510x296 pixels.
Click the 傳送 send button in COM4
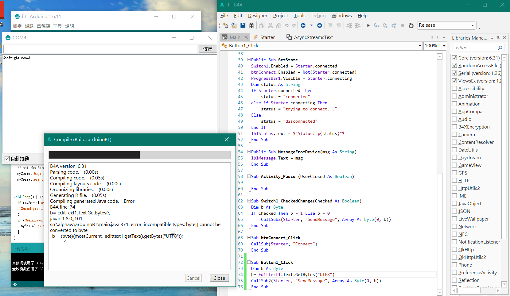(208, 49)
